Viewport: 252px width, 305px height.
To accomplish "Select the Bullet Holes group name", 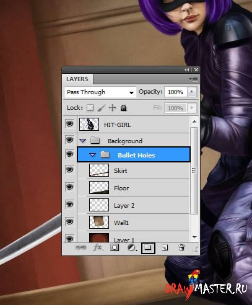I will (136, 155).
